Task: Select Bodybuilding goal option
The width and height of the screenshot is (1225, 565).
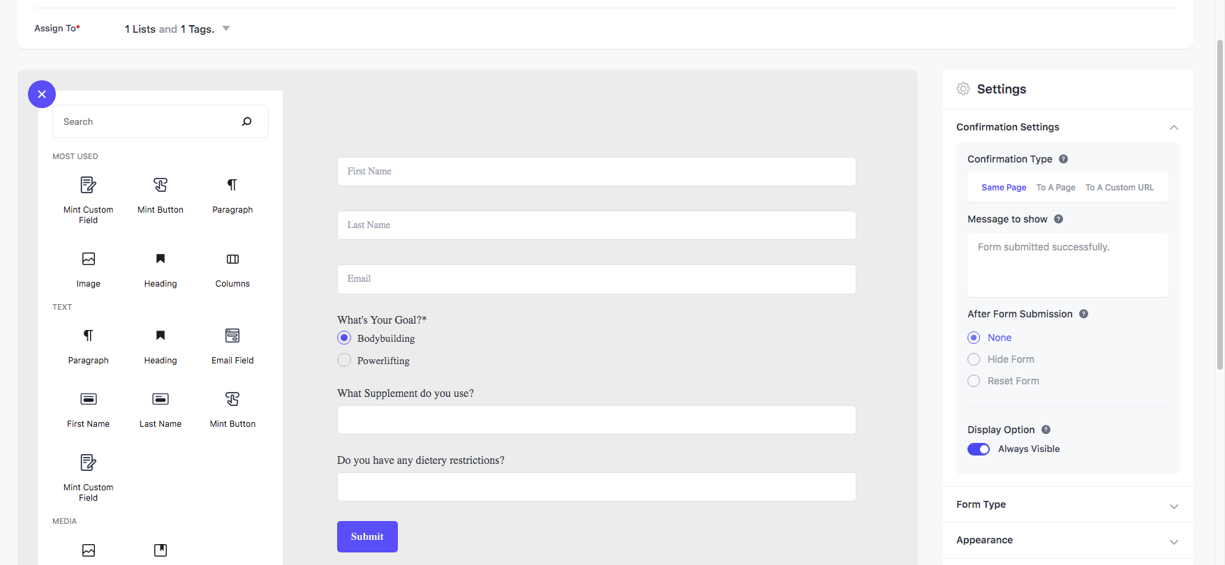Action: click(344, 338)
